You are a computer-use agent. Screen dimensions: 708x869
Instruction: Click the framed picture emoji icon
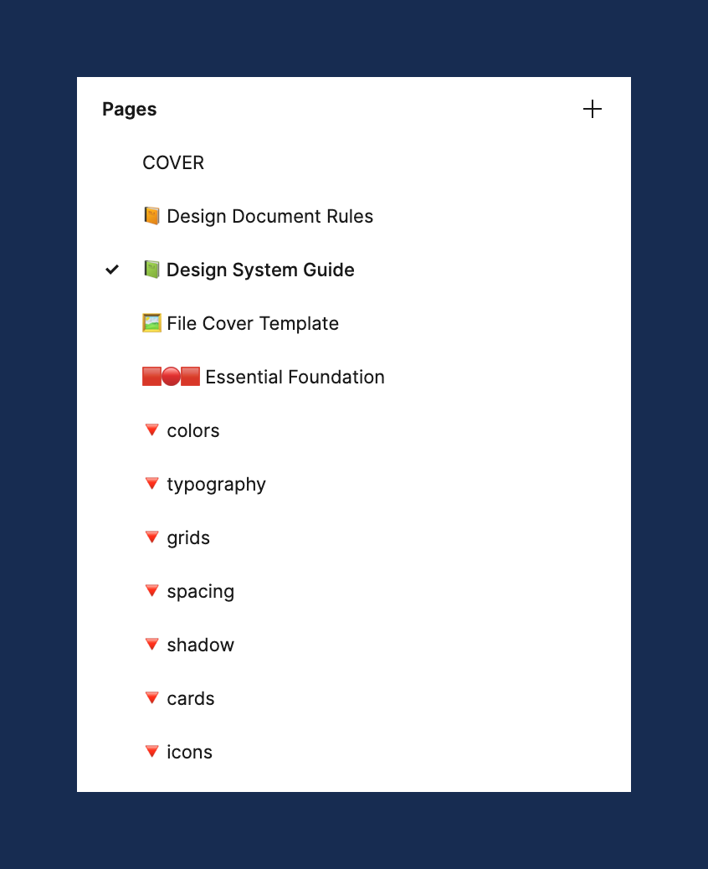coord(151,322)
